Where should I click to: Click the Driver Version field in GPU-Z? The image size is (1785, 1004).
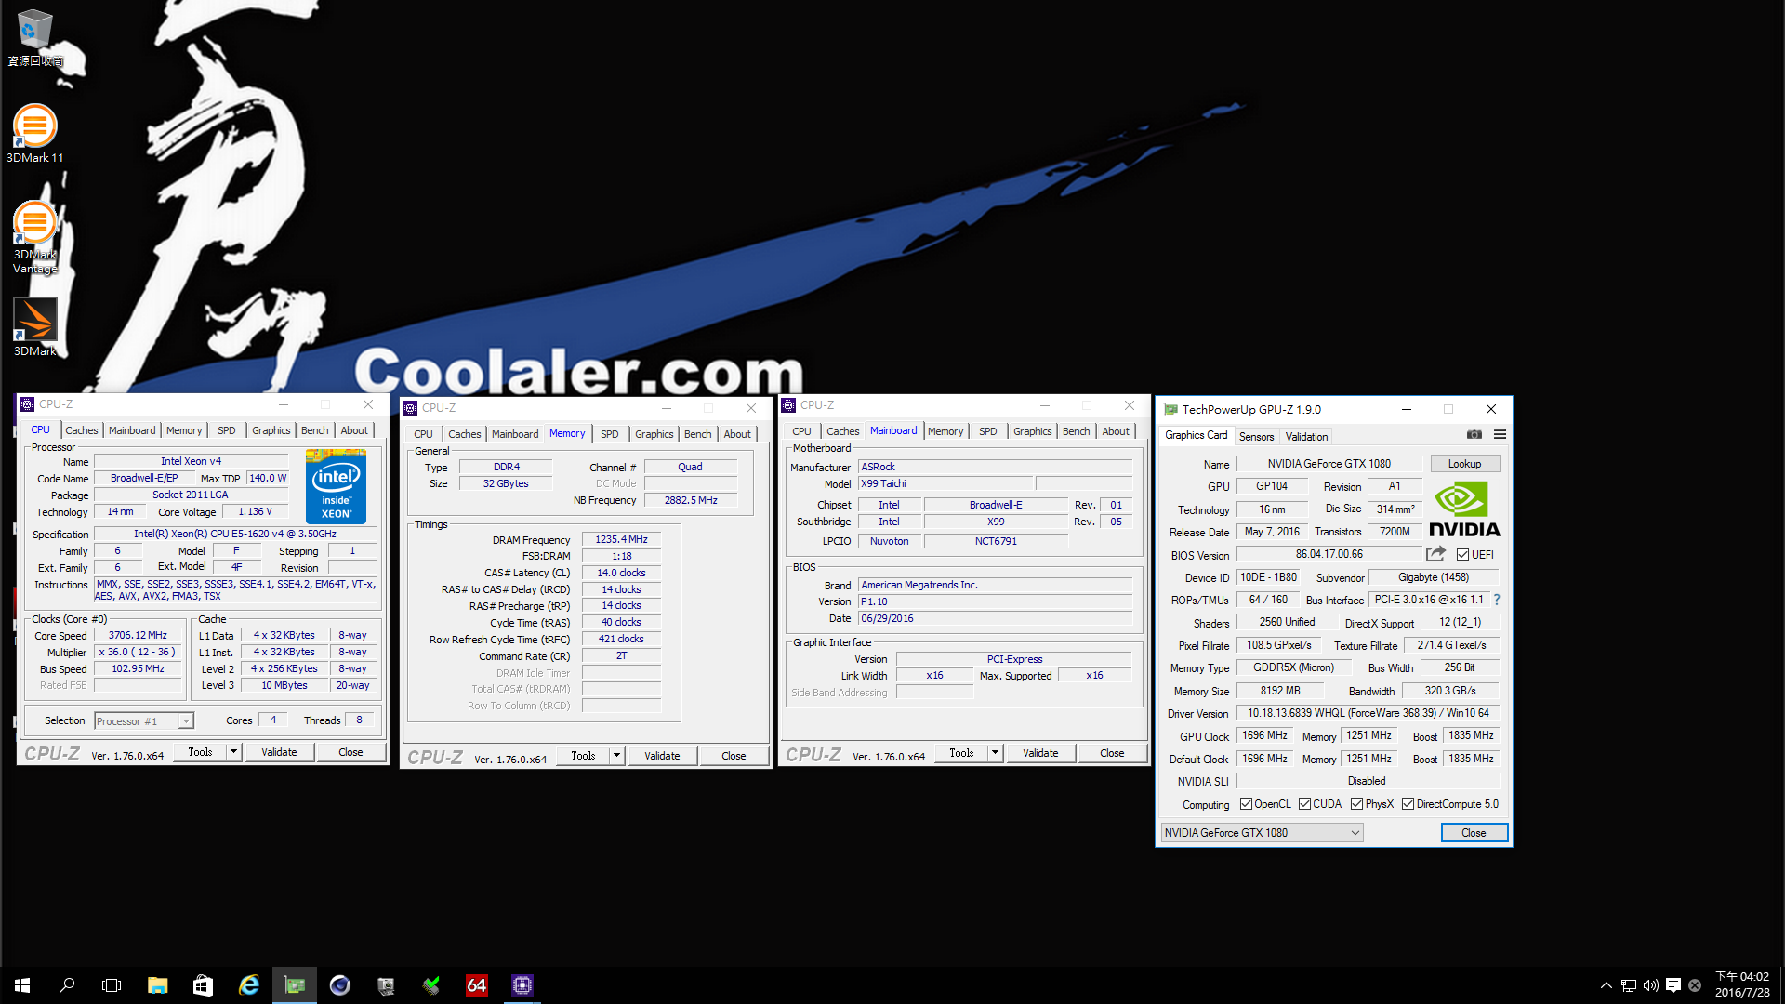click(1368, 713)
